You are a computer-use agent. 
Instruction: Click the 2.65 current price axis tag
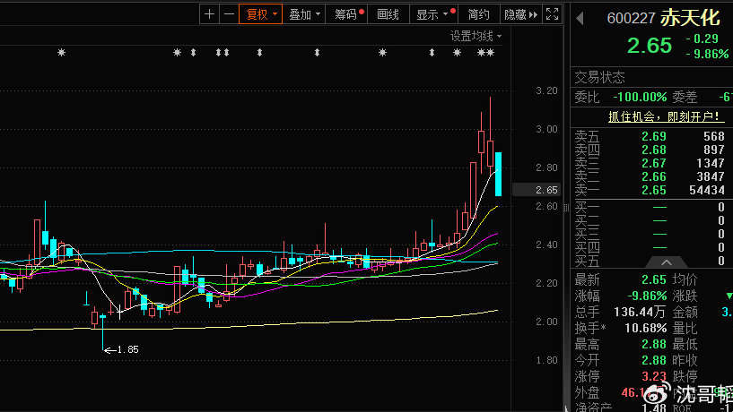click(x=537, y=190)
